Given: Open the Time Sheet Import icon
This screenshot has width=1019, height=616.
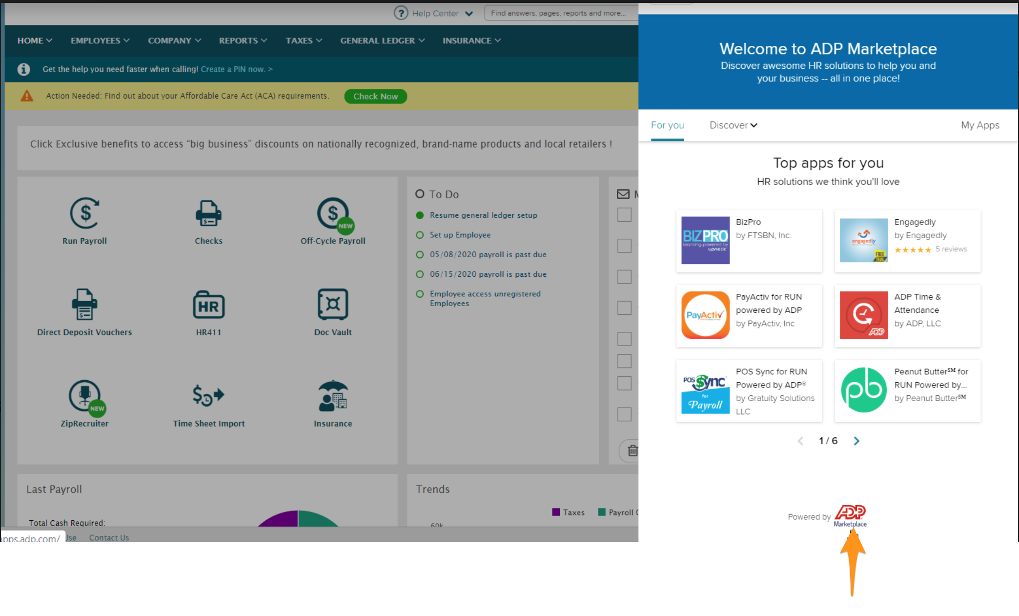Looking at the screenshot, I should pyautogui.click(x=208, y=396).
